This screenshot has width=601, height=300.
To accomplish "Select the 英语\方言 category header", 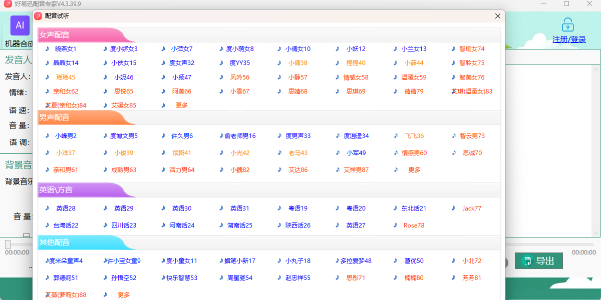I will point(56,190).
